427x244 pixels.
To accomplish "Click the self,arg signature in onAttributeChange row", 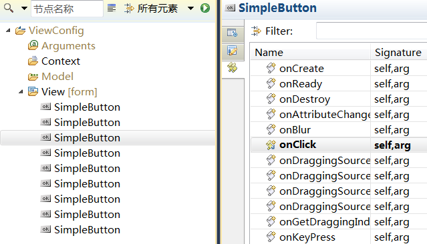I will (392, 115).
